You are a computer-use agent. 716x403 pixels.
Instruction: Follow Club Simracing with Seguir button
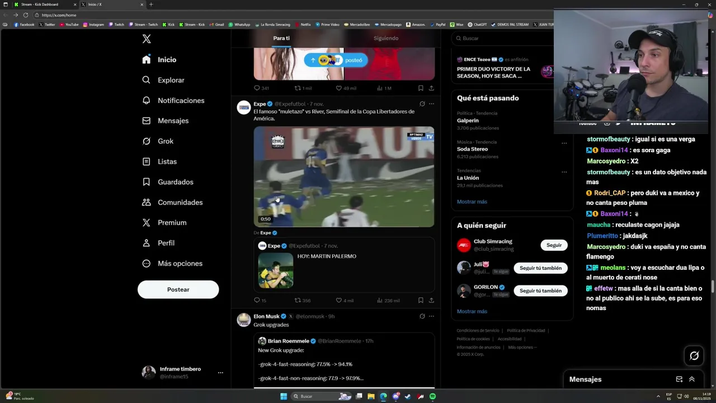[x=554, y=245]
